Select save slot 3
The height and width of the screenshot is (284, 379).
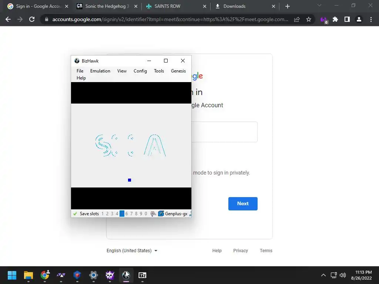(x=112, y=213)
